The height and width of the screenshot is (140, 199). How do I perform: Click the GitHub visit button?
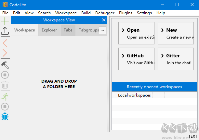(137, 59)
